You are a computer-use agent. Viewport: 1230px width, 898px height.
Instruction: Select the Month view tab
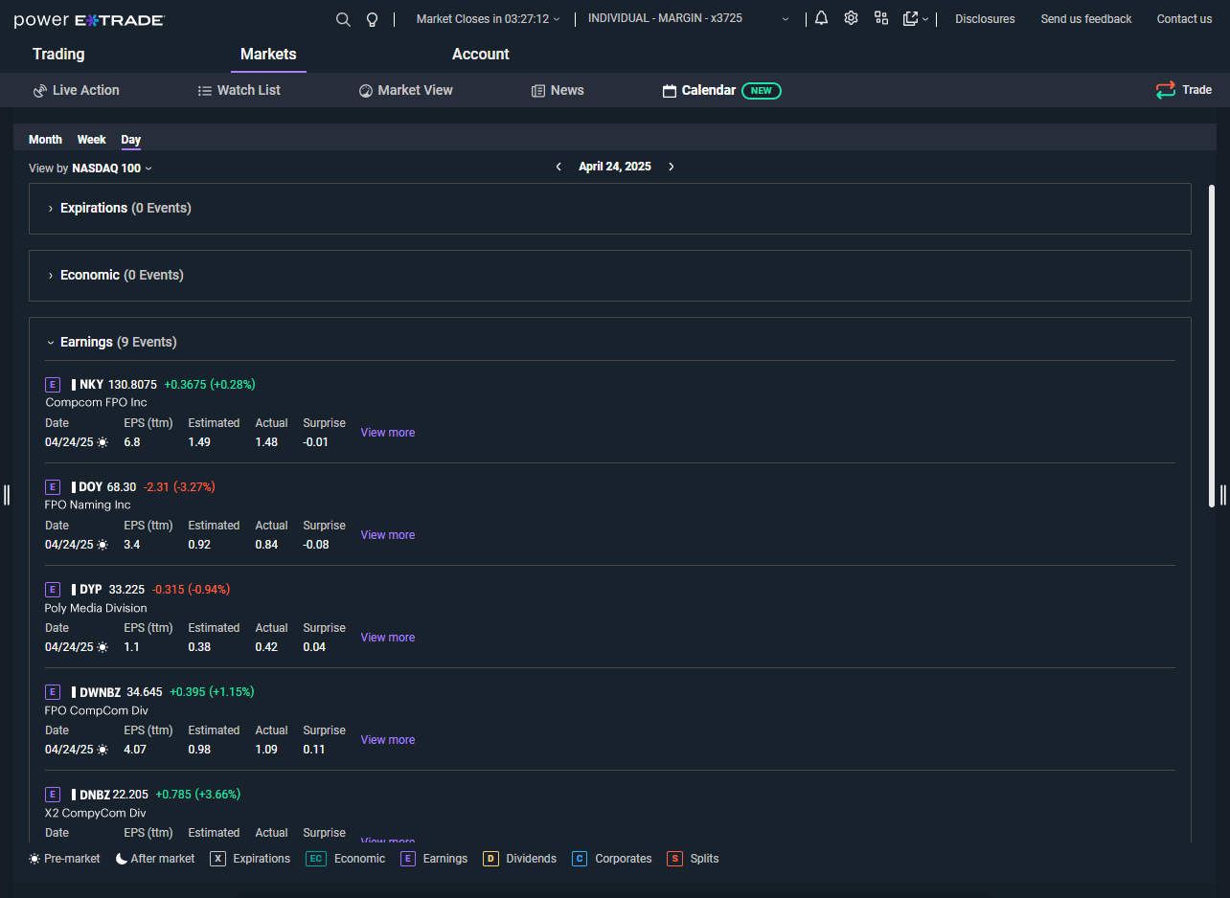click(45, 140)
